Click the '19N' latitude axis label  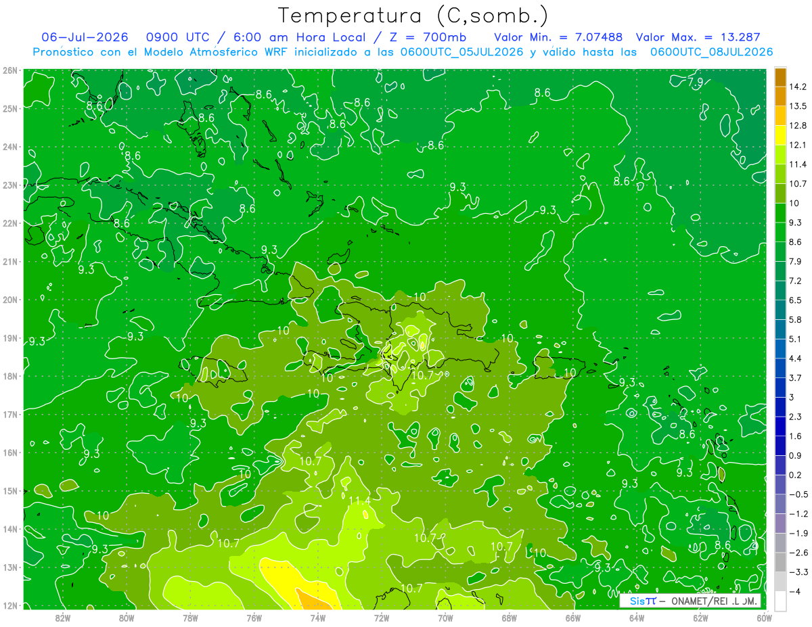pos(10,338)
